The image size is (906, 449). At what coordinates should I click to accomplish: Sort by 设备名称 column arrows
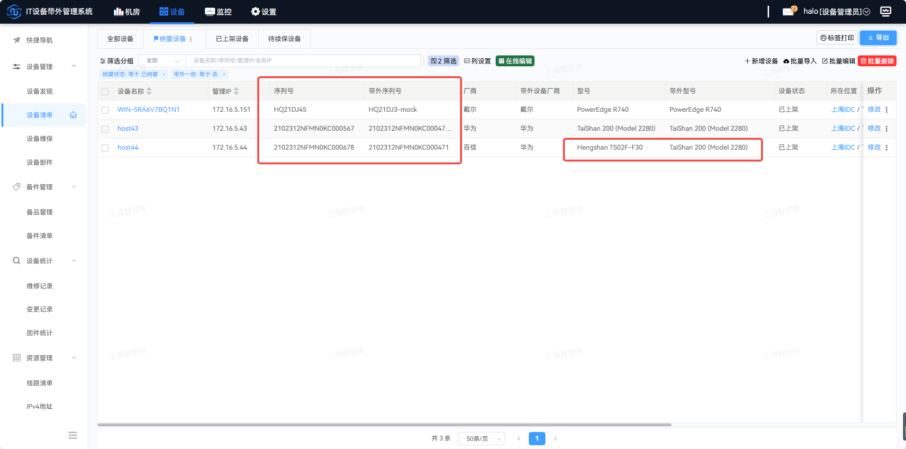pos(149,91)
